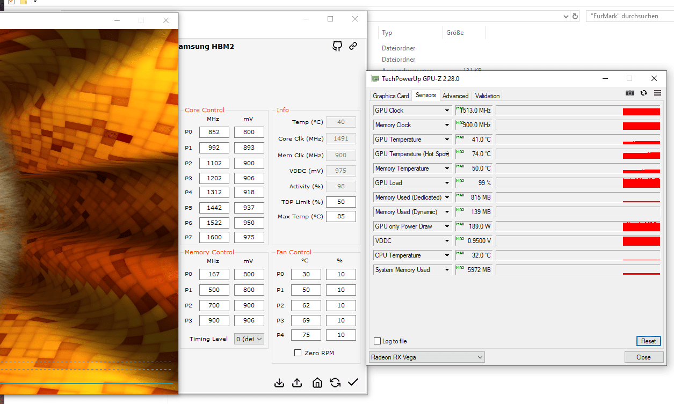
Task: Edit the Memory P2 mV field 900
Action: [249, 305]
